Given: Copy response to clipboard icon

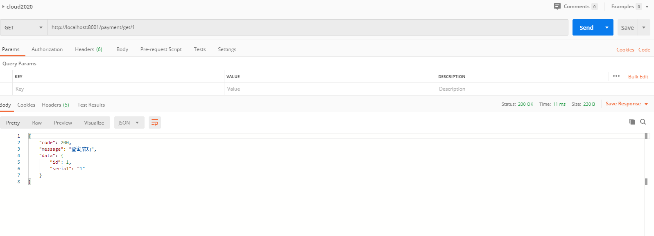Looking at the screenshot, I should click(632, 122).
